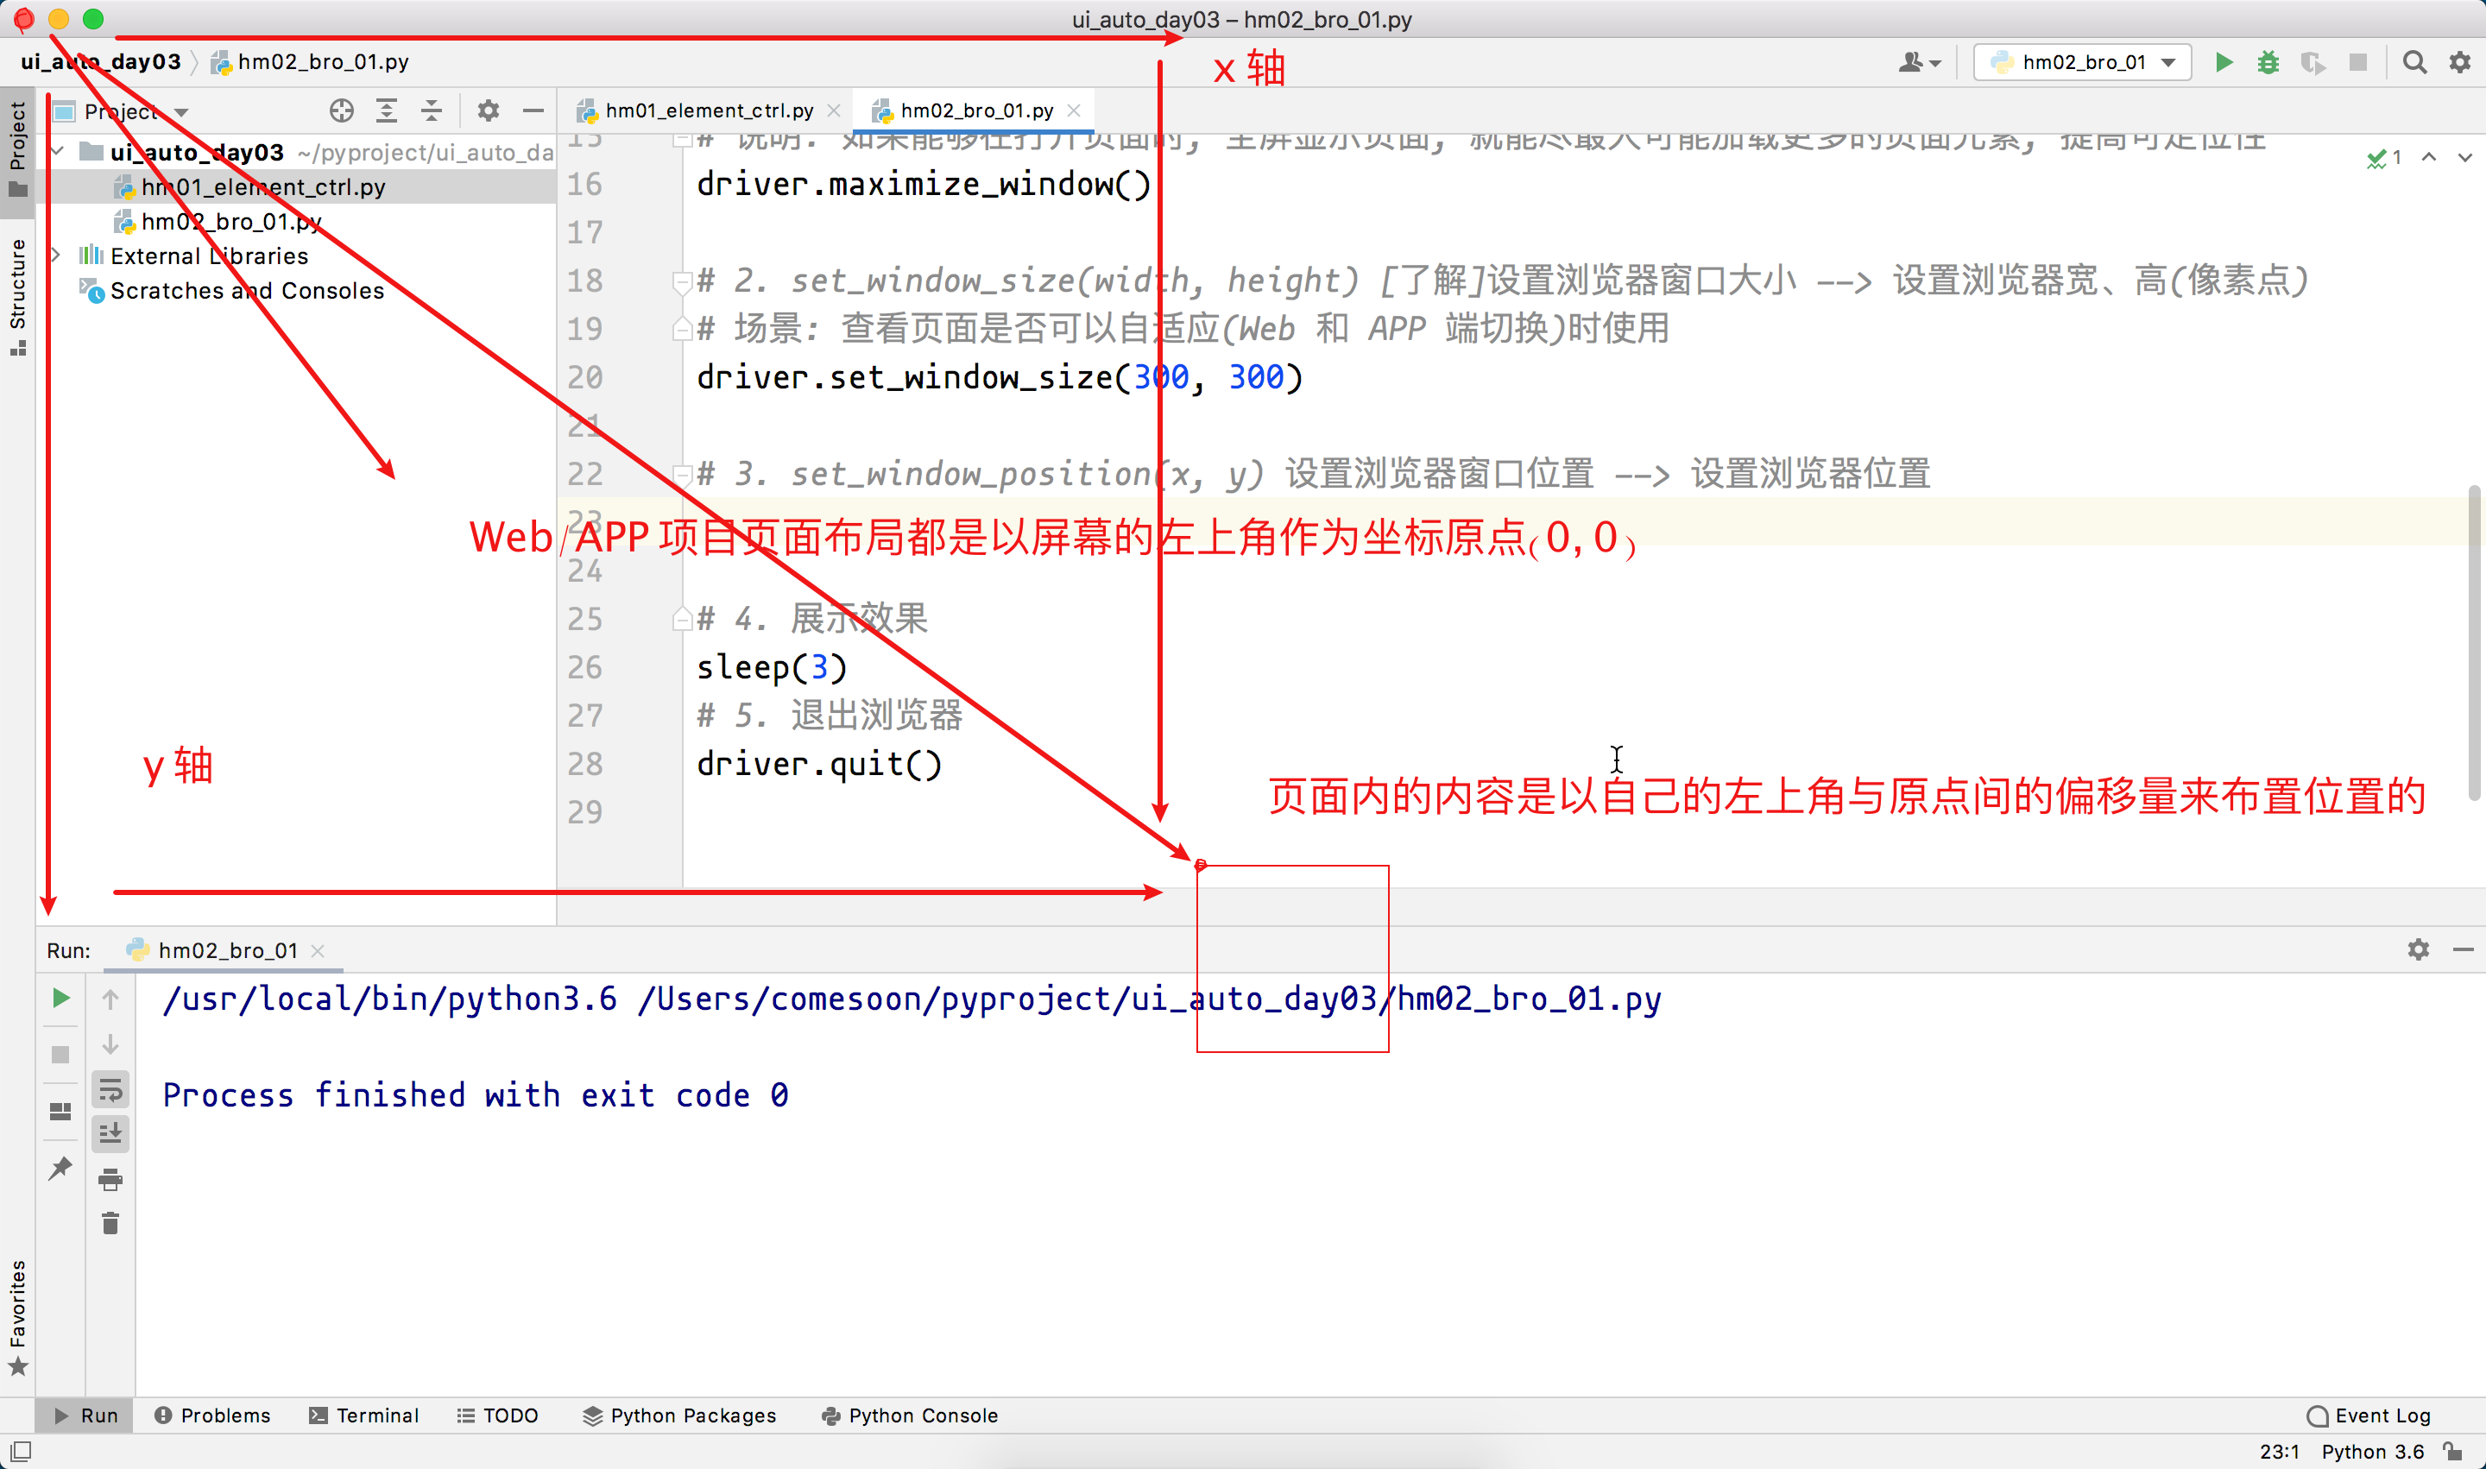Click the Expand All icon in the Project panel

(x=387, y=110)
